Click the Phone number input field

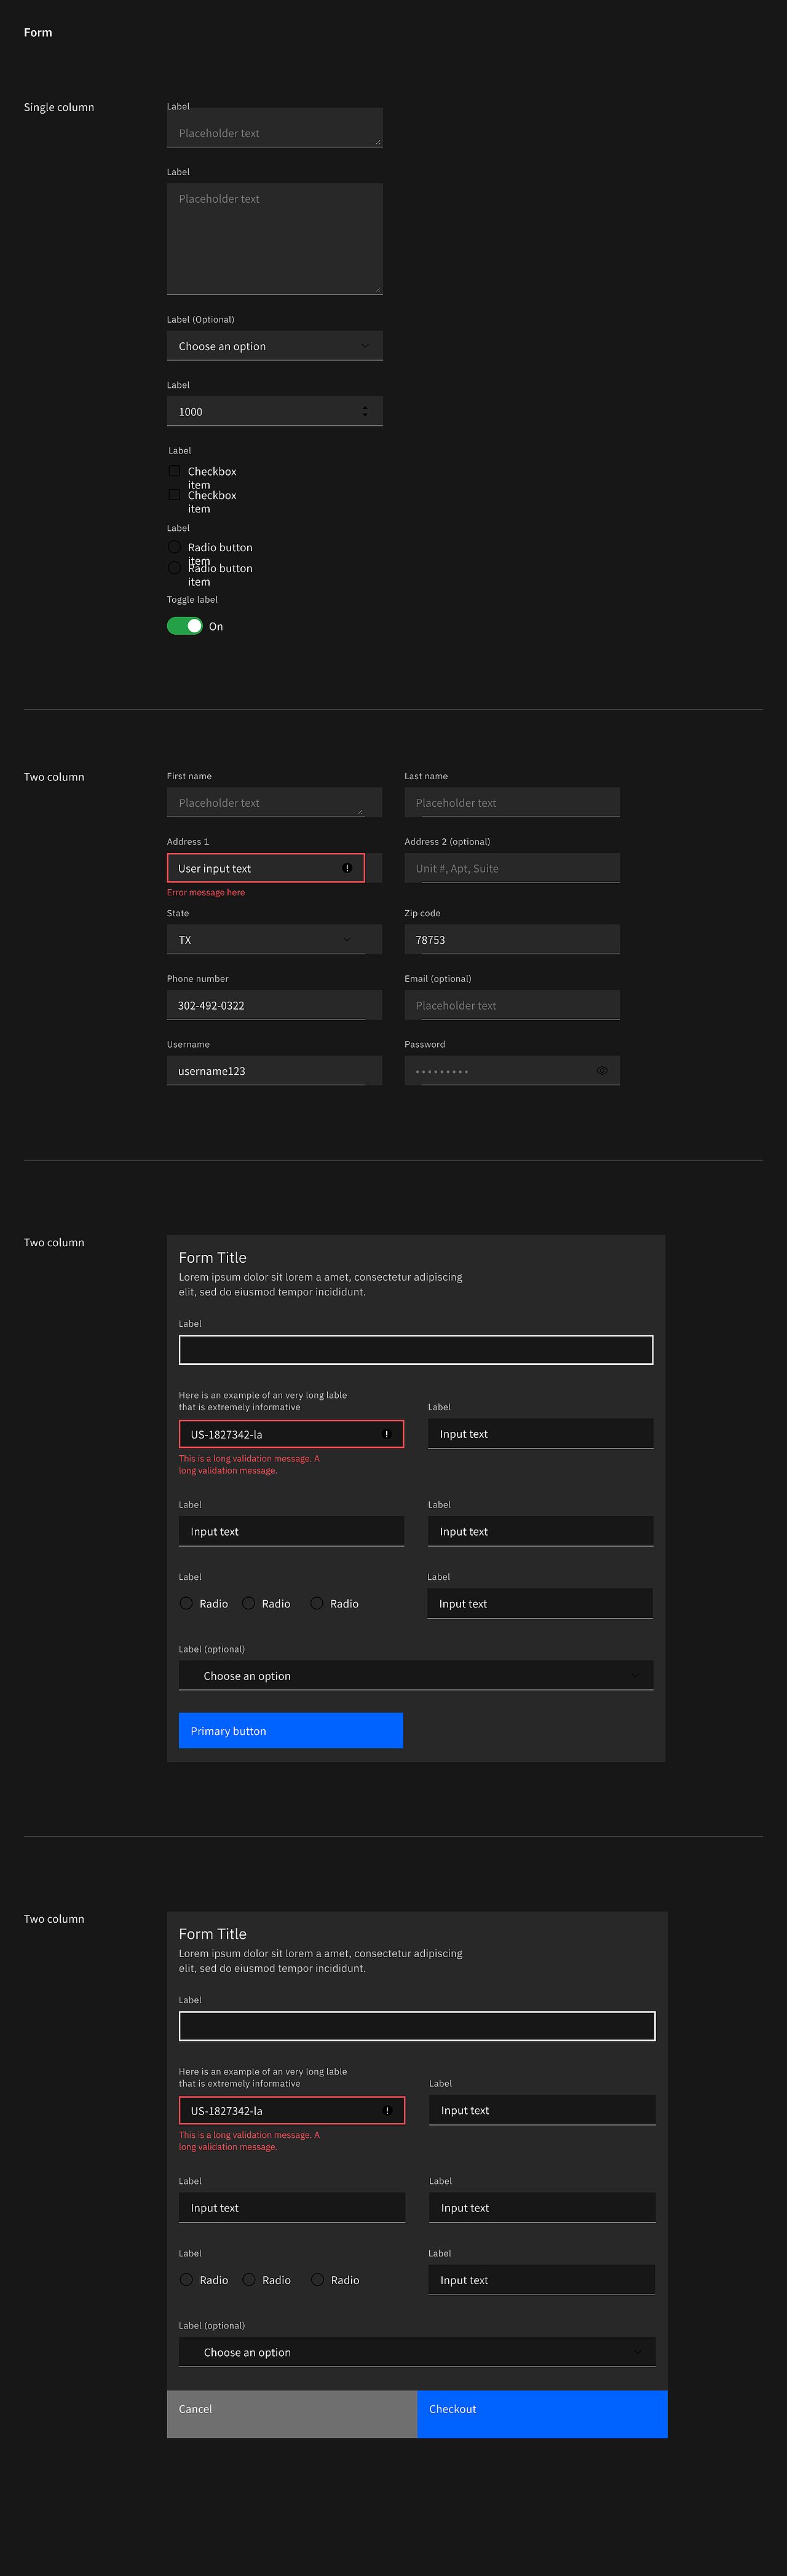(x=274, y=1005)
